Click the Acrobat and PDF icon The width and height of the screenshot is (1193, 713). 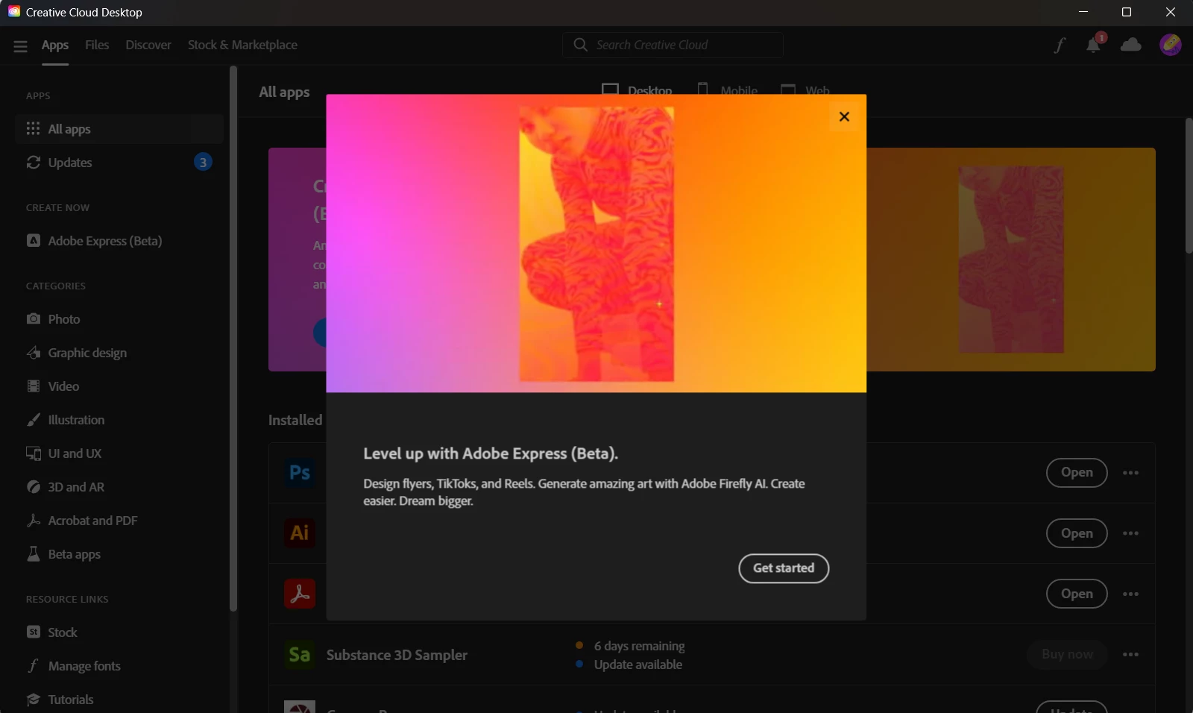pos(34,520)
